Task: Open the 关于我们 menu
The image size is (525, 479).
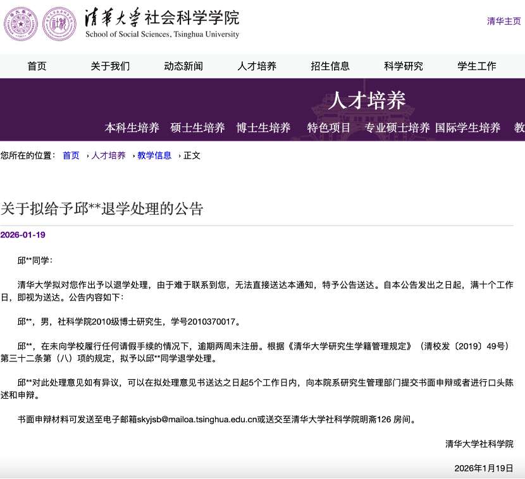Action: (111, 66)
